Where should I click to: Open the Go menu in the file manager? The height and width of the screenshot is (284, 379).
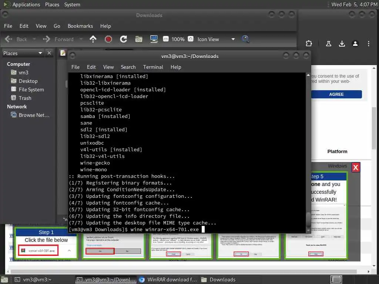pyautogui.click(x=57, y=26)
